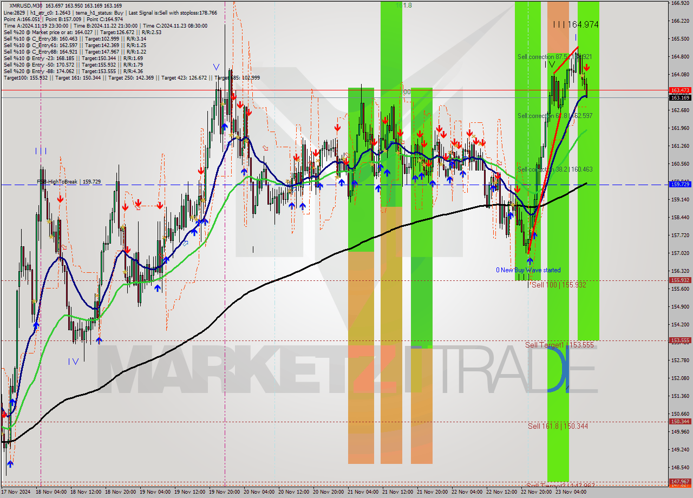Screen dimensions: 693x498
Task: Click the 'Sell Target1 | 153.555' label
Action: 559,345
